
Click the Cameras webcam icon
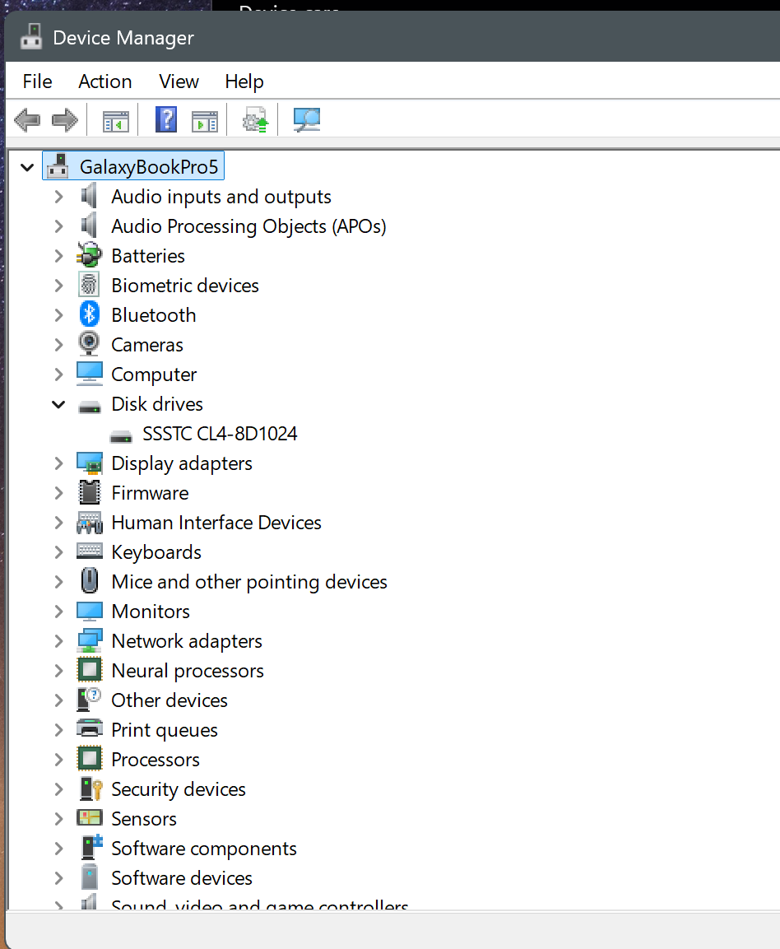[89, 344]
